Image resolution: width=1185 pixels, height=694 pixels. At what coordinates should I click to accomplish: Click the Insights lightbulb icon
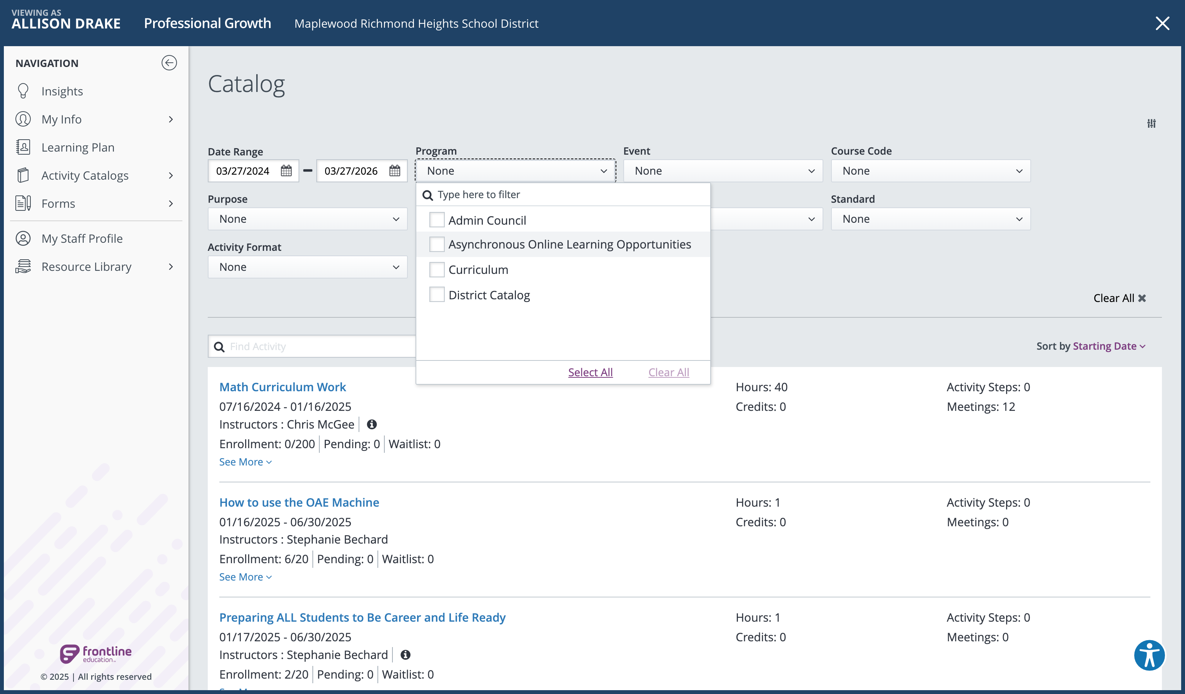23,91
